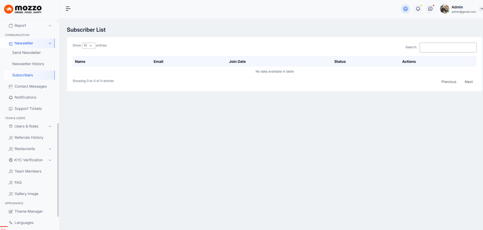Go to Newsletter History
The height and width of the screenshot is (230, 483).
click(28, 64)
